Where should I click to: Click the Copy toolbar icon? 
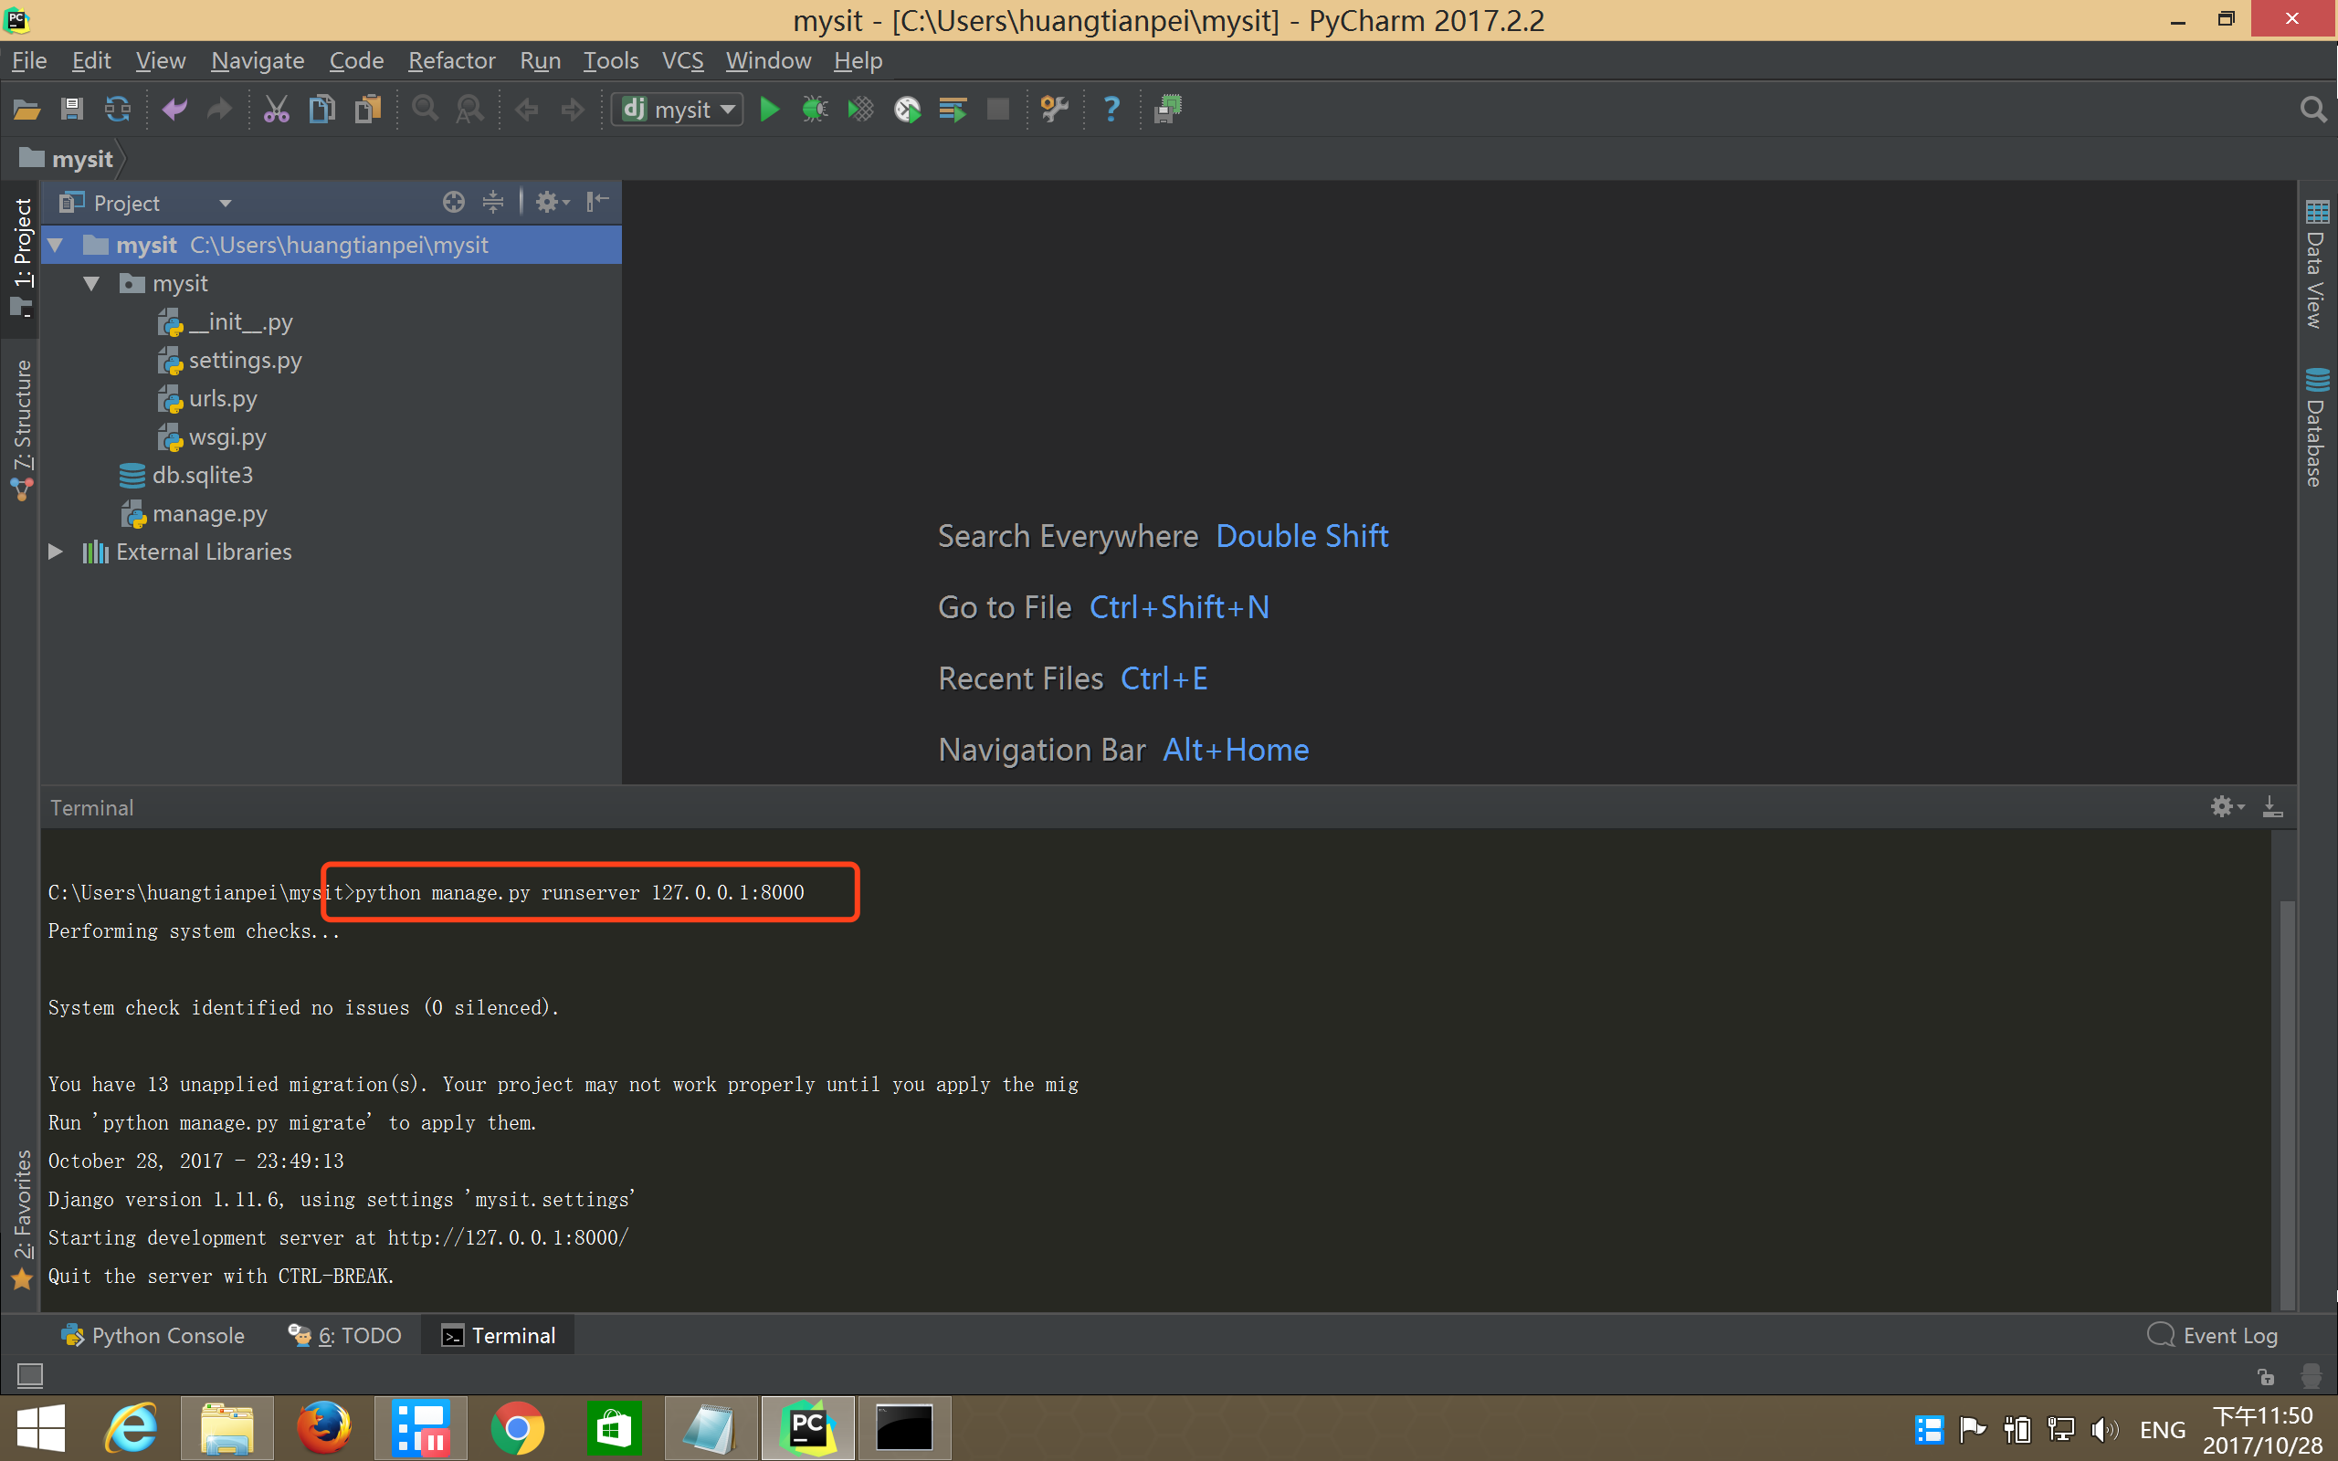point(321,110)
